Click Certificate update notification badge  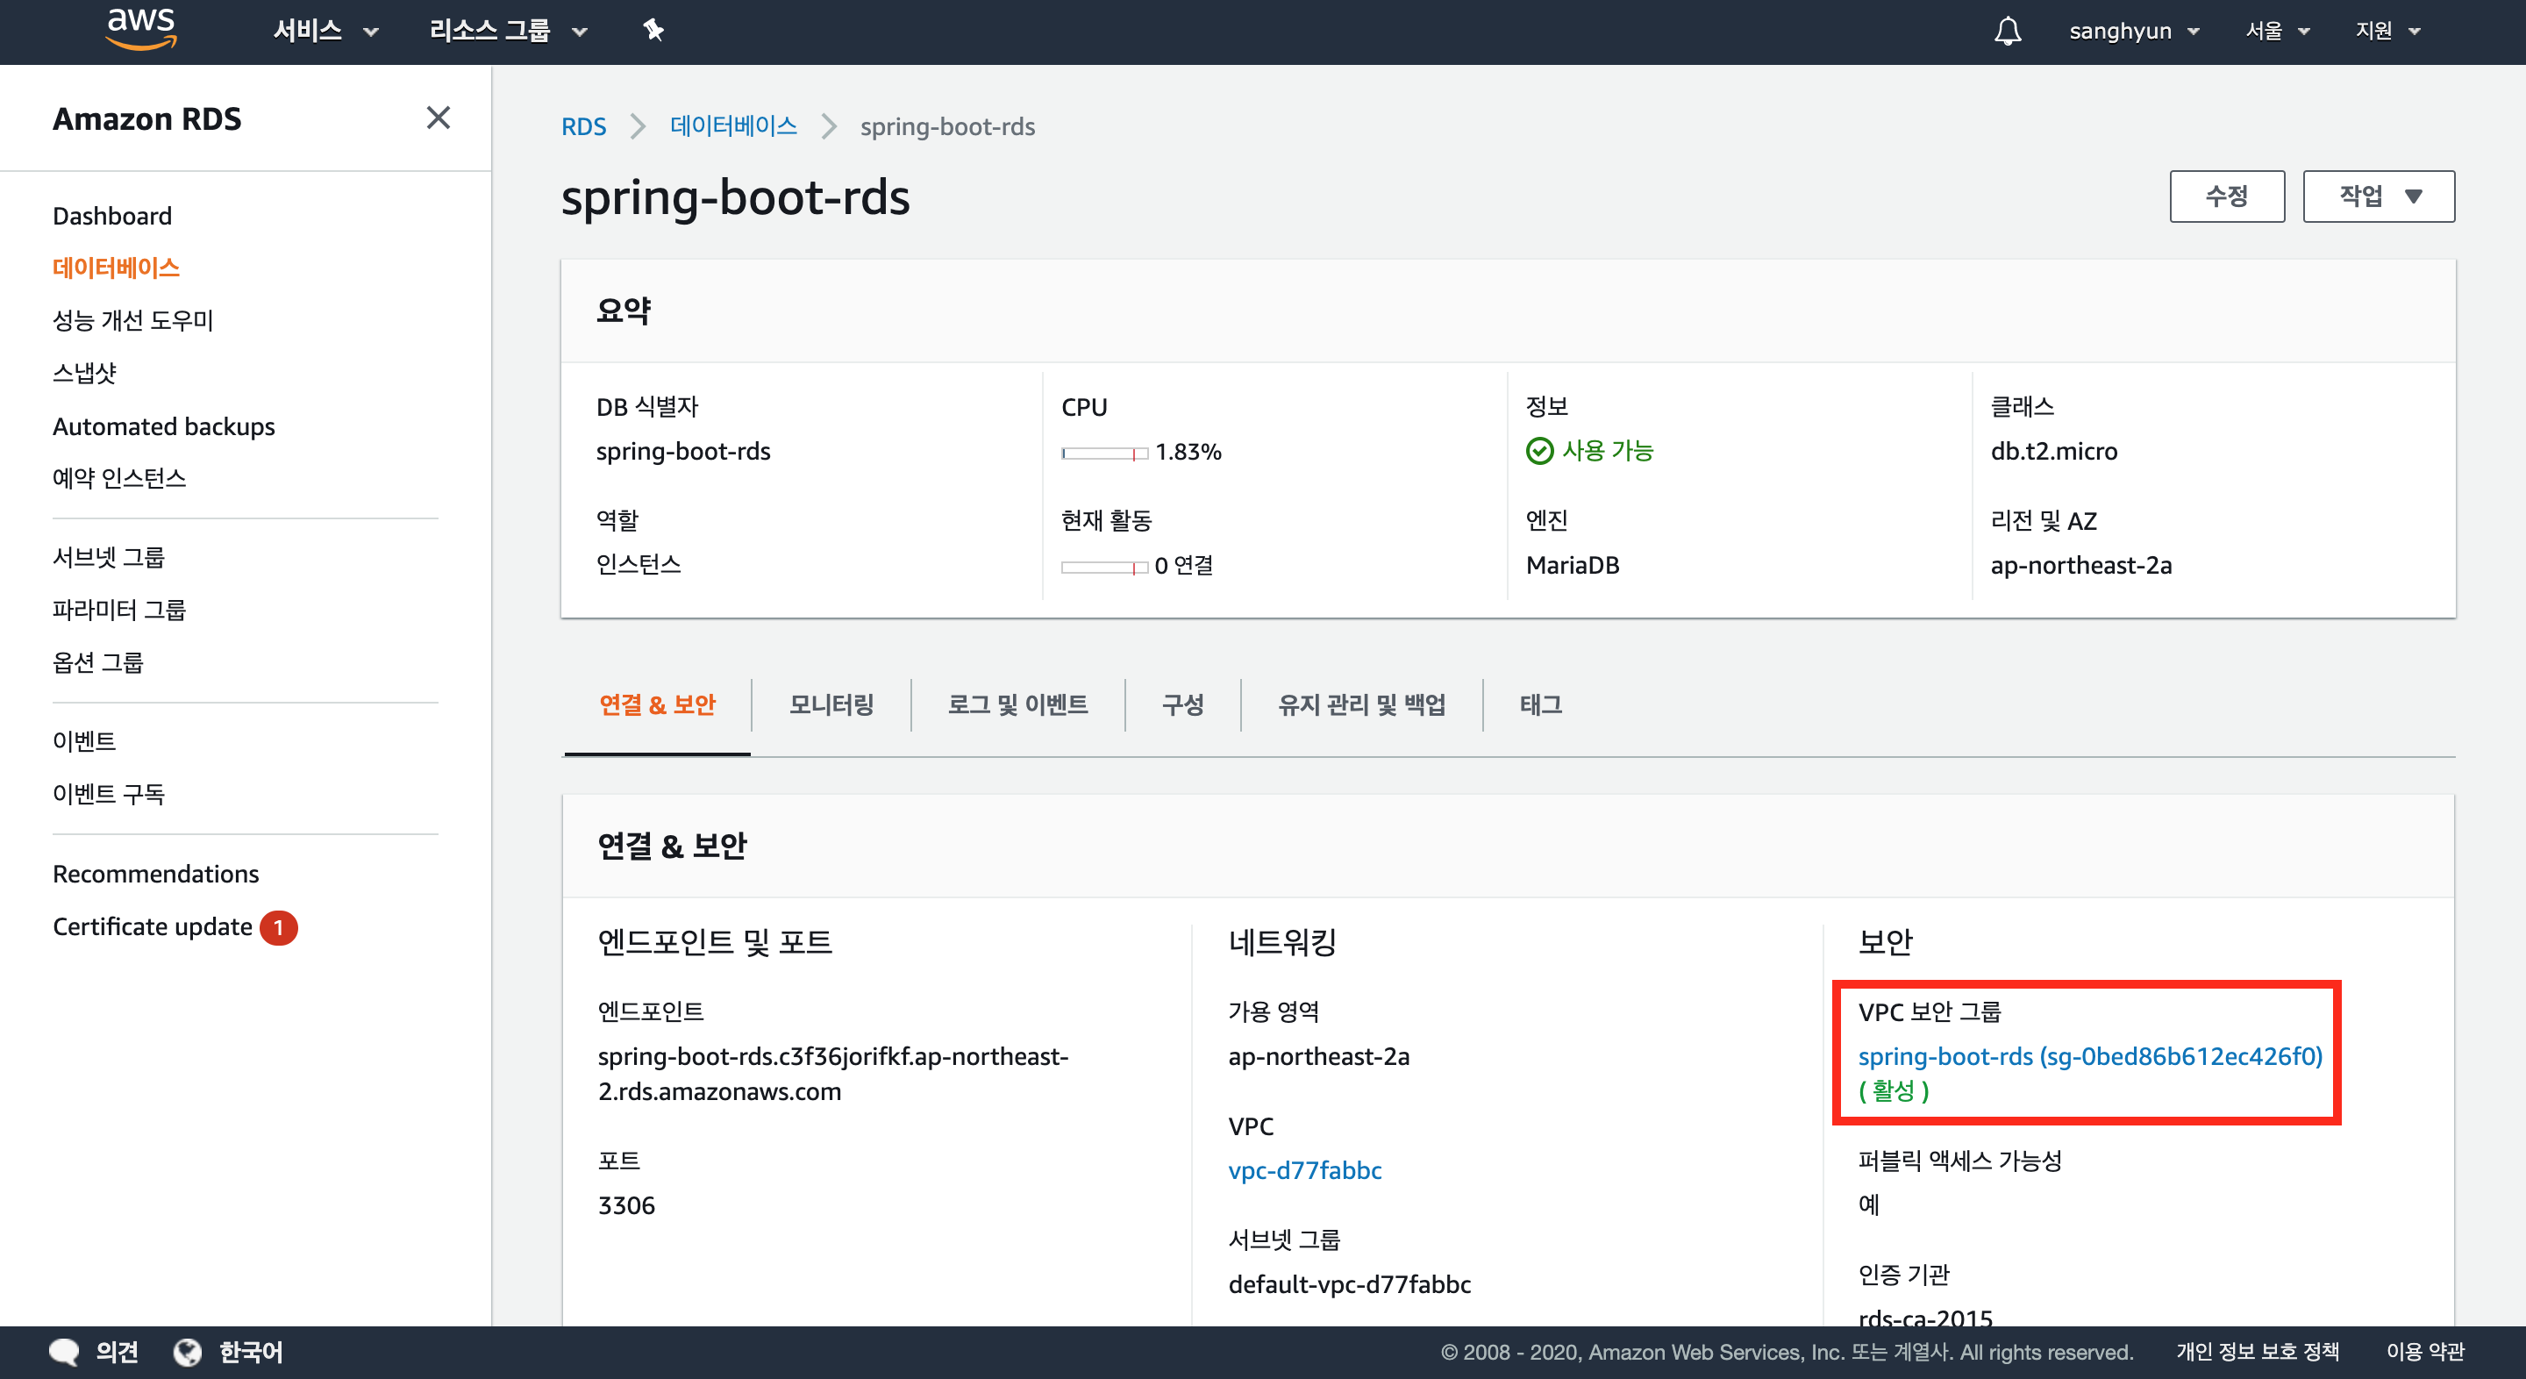[279, 927]
